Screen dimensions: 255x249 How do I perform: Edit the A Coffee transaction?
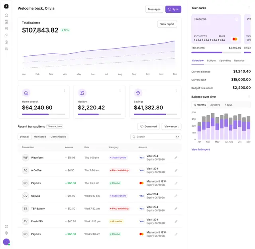tap(176, 170)
